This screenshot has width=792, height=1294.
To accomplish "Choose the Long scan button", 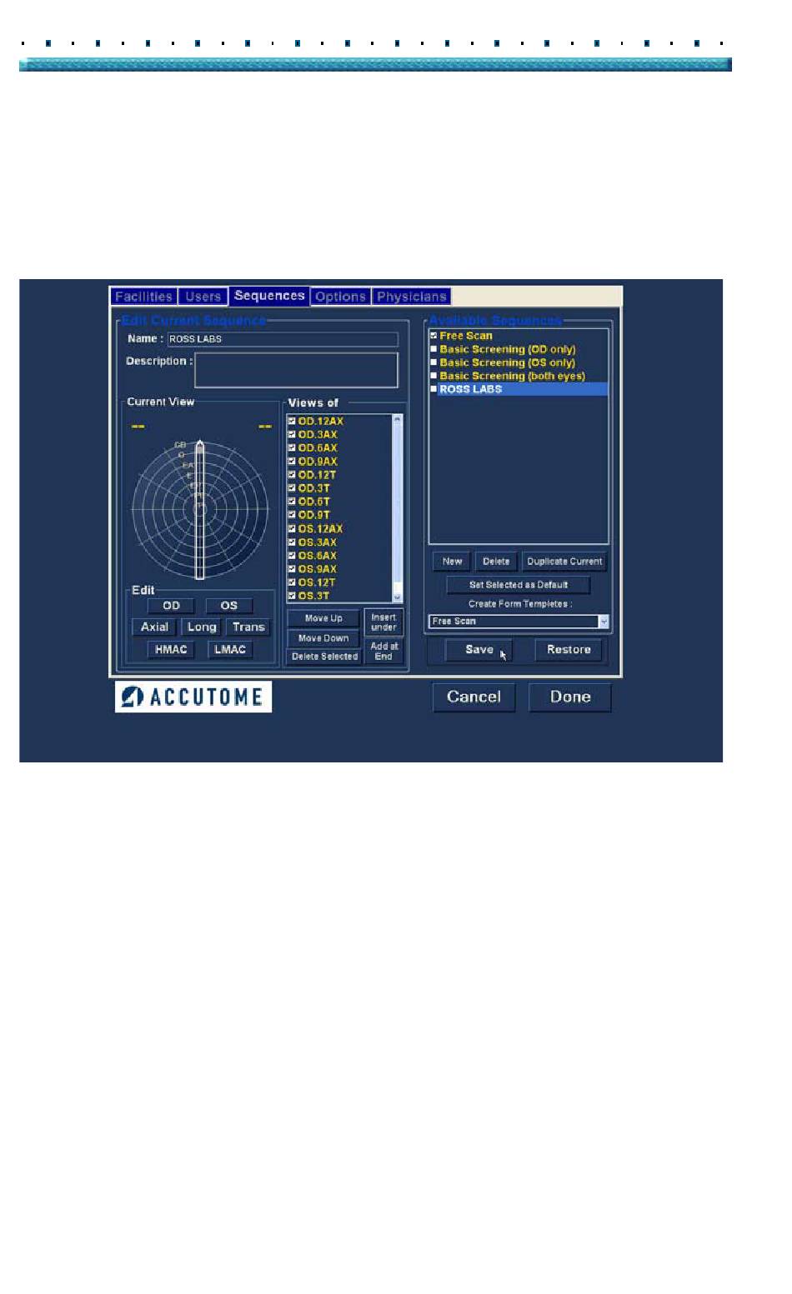I will (202, 627).
